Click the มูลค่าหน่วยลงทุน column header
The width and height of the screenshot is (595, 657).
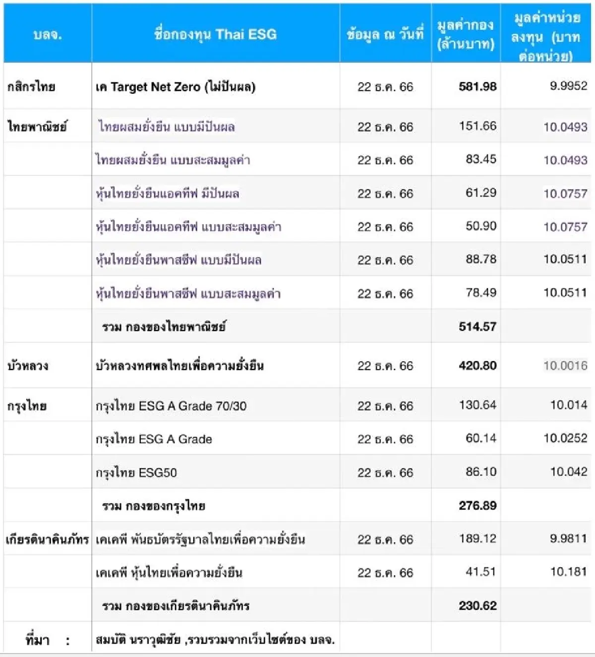545,34
